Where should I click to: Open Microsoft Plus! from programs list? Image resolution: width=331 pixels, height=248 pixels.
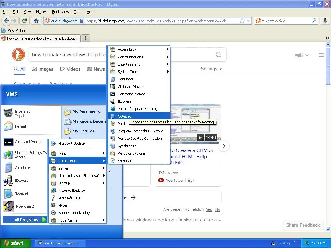click(x=78, y=198)
